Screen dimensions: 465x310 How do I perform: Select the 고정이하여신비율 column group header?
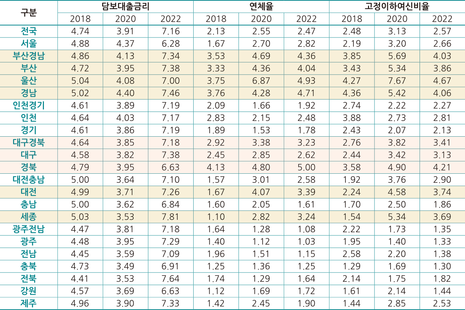click(397, 6)
